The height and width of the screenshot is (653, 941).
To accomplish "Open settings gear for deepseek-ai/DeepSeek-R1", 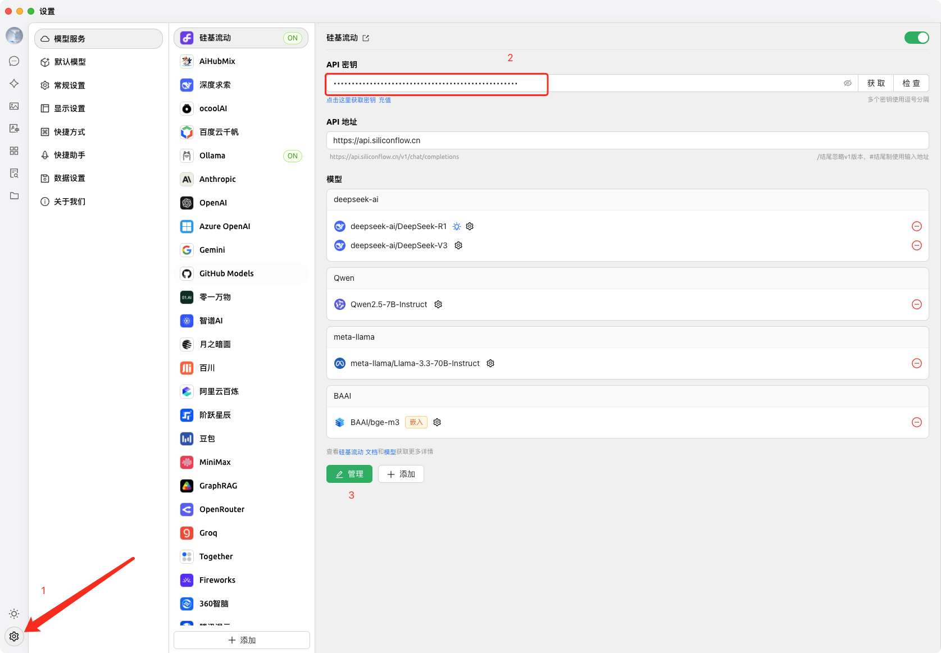I will tap(470, 226).
